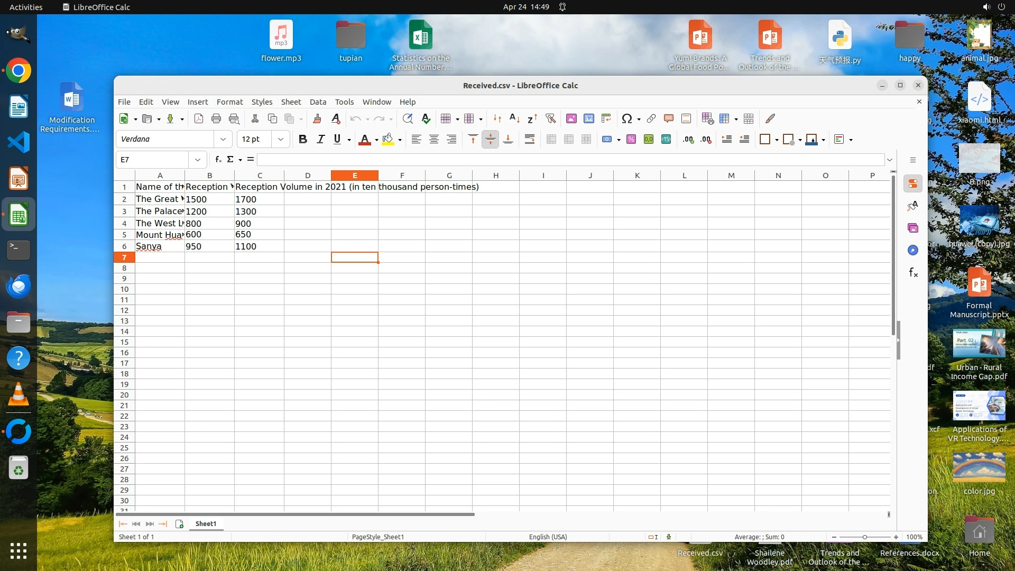Screen dimensions: 1015x571
Task: Click the AutoFilter icon
Action: (x=550, y=118)
